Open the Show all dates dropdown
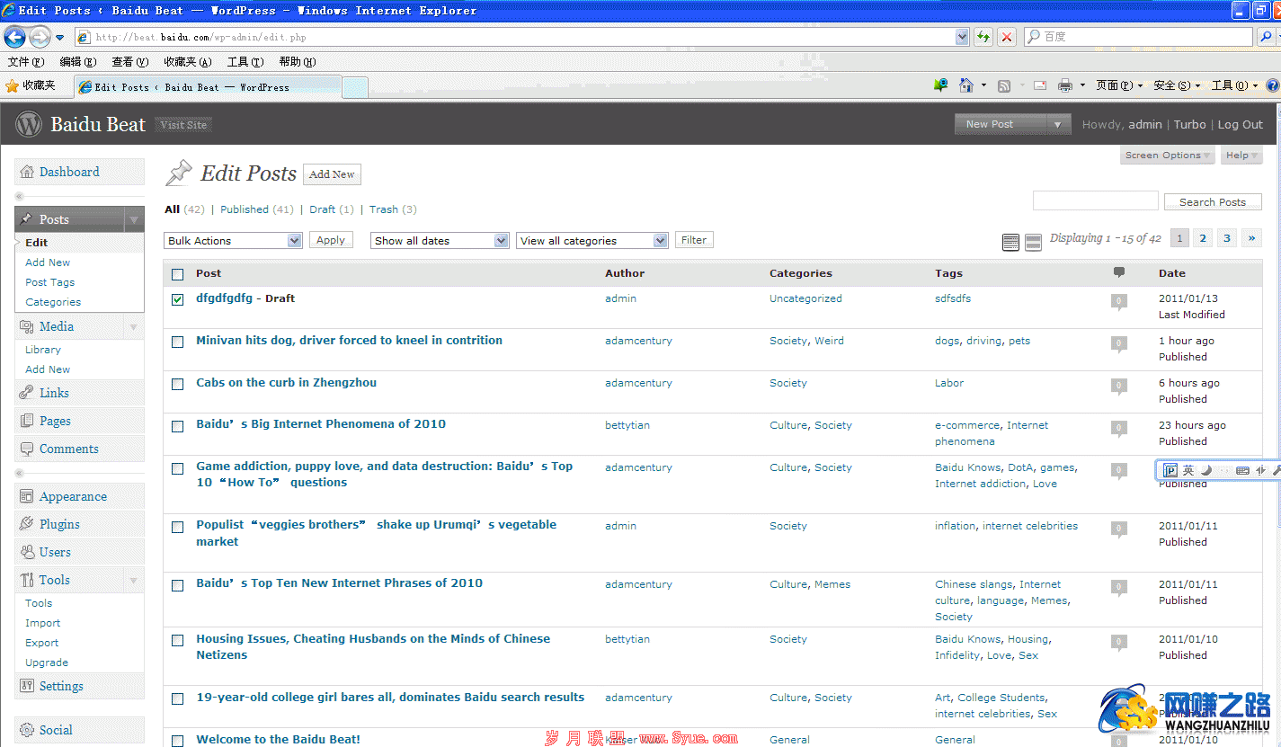 click(440, 240)
